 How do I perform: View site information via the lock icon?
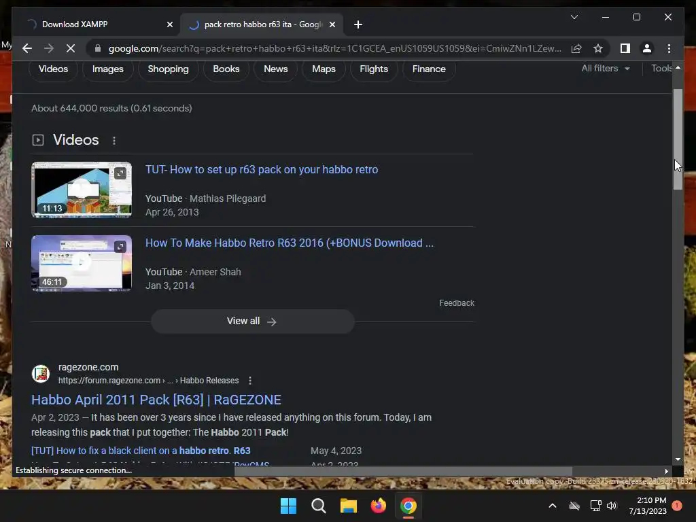[98, 48]
